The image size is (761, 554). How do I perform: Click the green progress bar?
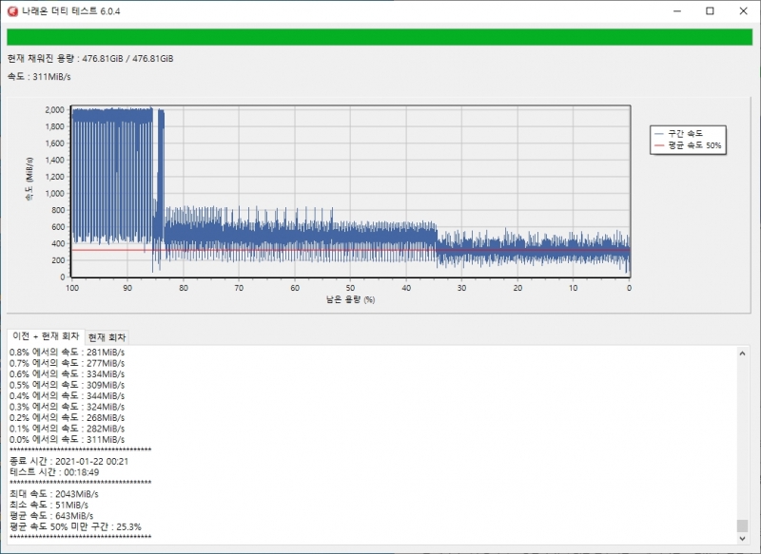click(x=380, y=37)
